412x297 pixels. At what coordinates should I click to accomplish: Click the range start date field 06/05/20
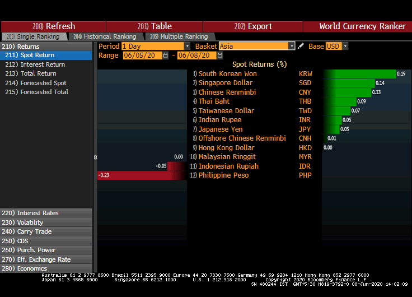142,55
